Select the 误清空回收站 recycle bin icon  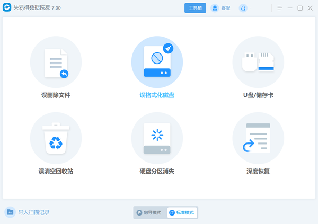(x=56, y=138)
